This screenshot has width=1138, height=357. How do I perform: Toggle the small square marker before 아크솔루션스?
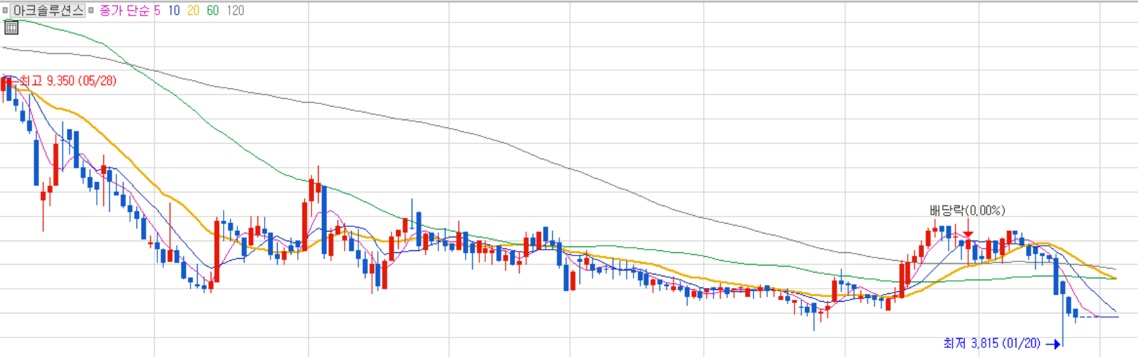(x=5, y=10)
